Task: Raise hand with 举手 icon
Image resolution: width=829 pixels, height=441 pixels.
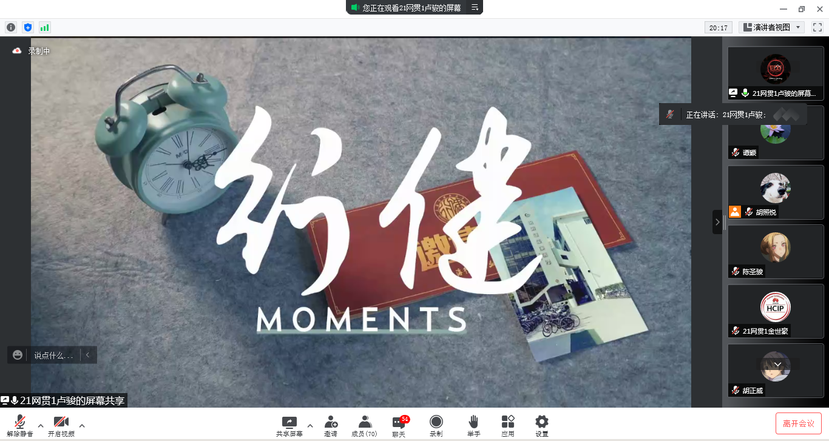Action: tap(473, 425)
